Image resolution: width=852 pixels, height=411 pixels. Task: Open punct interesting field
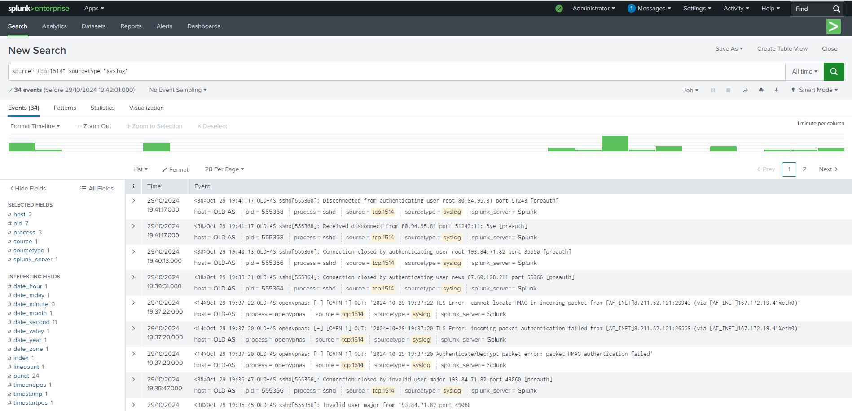(21, 376)
